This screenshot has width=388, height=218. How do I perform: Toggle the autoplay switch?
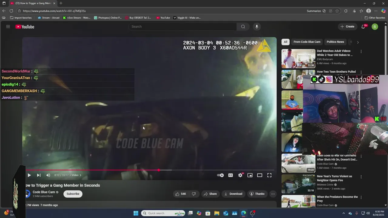(x=220, y=175)
